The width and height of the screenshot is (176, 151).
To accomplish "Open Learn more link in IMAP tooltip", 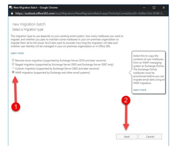I will click(140, 90).
